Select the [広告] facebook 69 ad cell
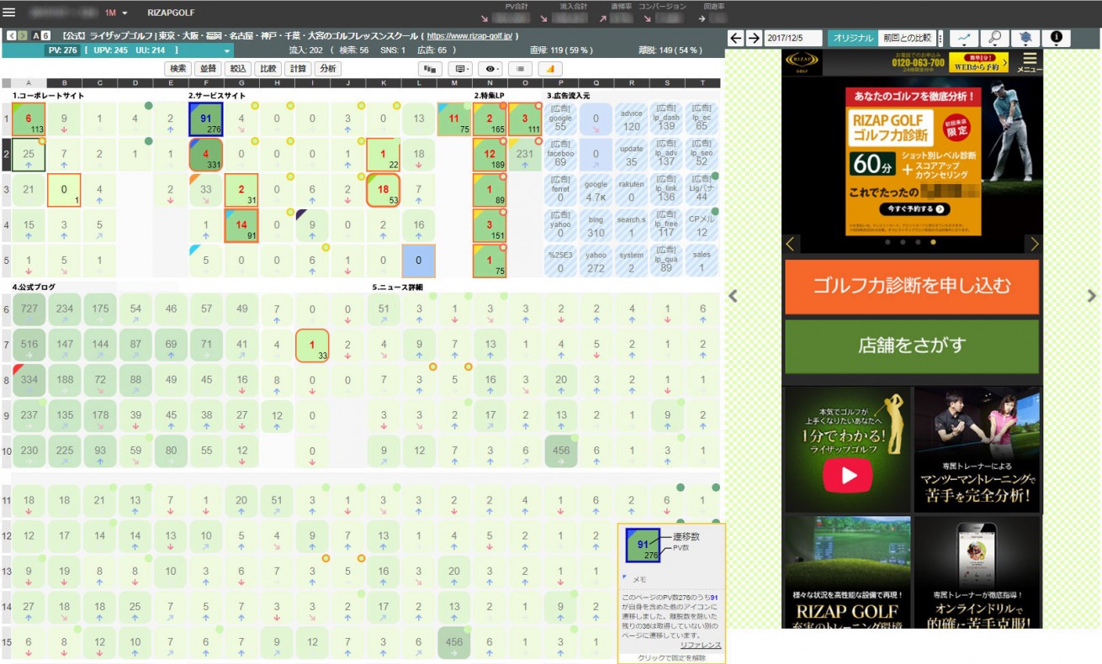 pos(560,156)
